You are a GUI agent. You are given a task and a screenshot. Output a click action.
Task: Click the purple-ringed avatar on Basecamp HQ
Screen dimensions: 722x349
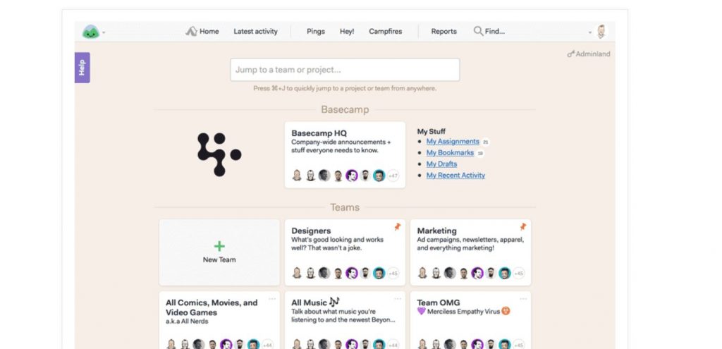352,176
